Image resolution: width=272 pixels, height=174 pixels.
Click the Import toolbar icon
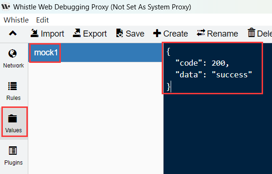click(x=34, y=33)
